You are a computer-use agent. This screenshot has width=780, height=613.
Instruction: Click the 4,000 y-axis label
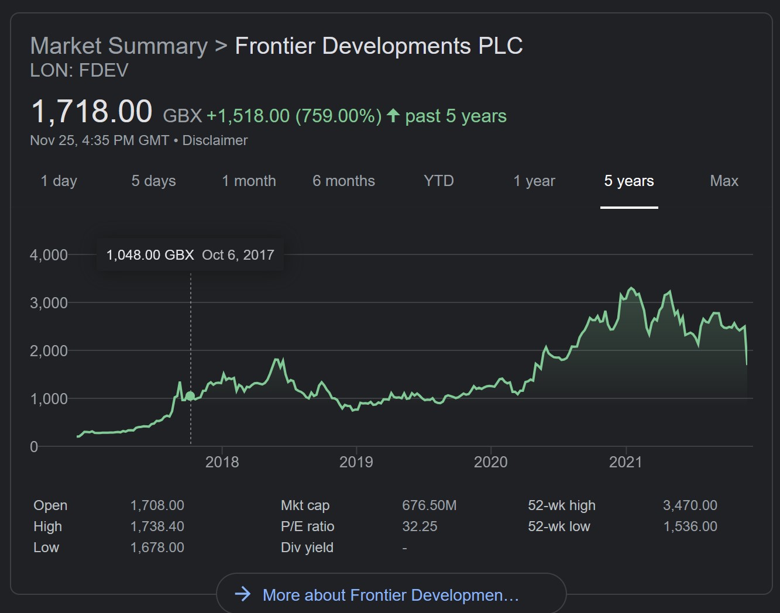pos(49,255)
